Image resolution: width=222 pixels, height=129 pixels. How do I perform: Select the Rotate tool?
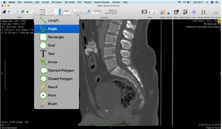point(18,11)
